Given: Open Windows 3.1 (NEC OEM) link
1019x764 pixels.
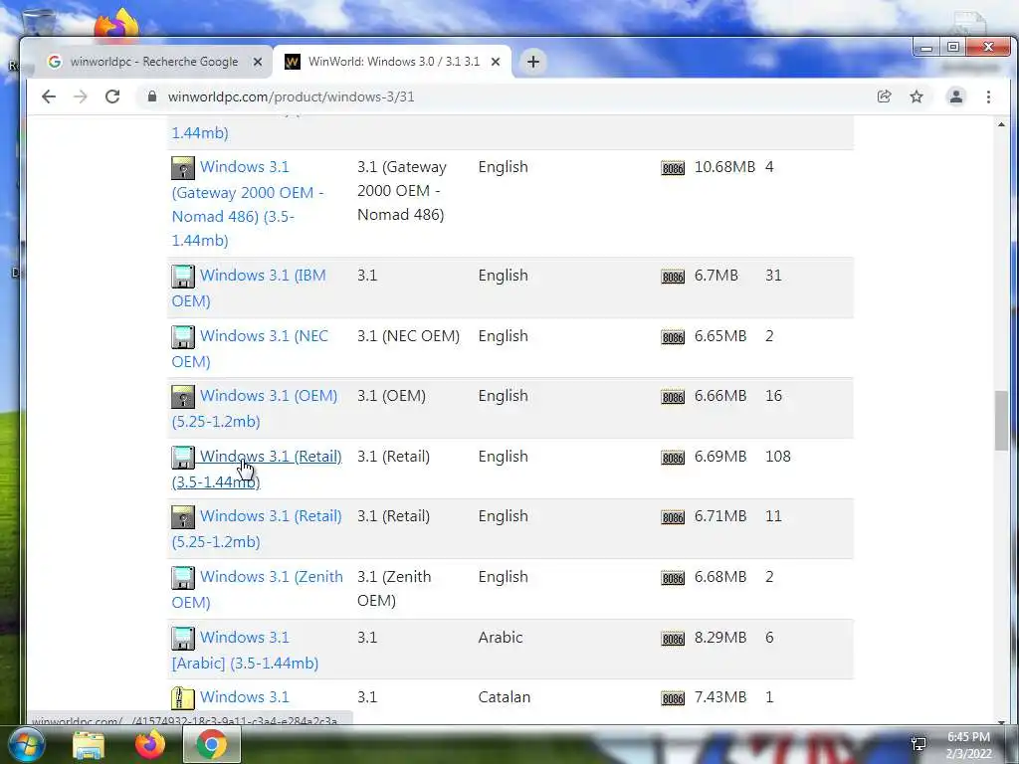Looking at the screenshot, I should point(250,348).
